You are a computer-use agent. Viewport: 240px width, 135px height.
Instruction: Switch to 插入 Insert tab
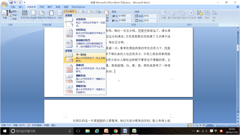(21, 7)
